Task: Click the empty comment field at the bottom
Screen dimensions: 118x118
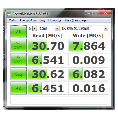Action: coord(59,101)
